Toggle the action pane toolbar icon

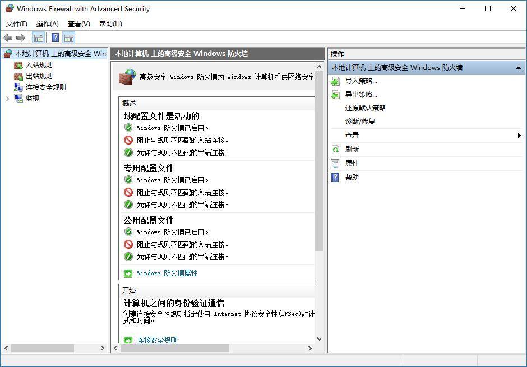[x=69, y=38]
